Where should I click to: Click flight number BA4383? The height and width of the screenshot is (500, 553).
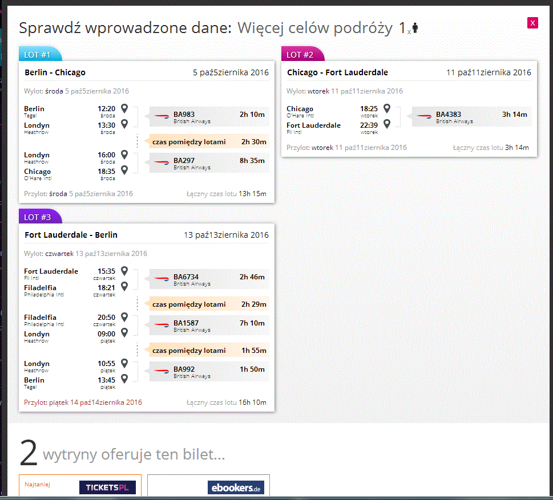[449, 114]
